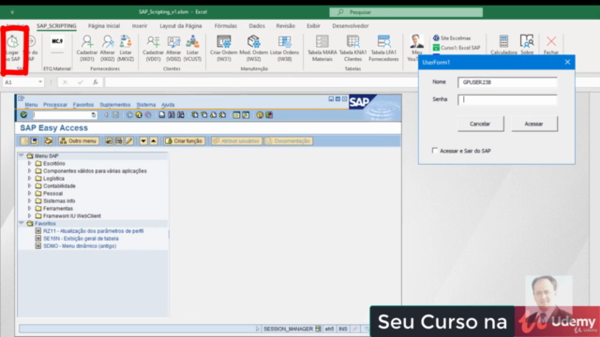600x337 pixels.
Task: Open SAP Processar menu
Action: coord(55,105)
